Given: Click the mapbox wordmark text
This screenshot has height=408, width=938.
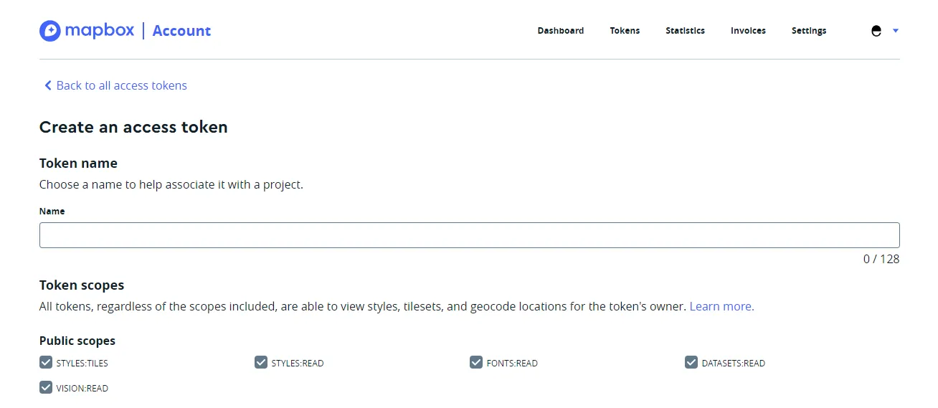Looking at the screenshot, I should 99,30.
